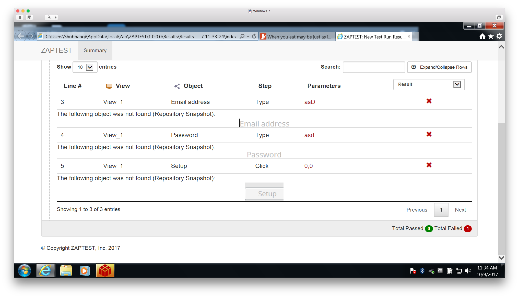This screenshot has width=519, height=298.
Task: Click the VM window resize icon
Action: pos(499,17)
